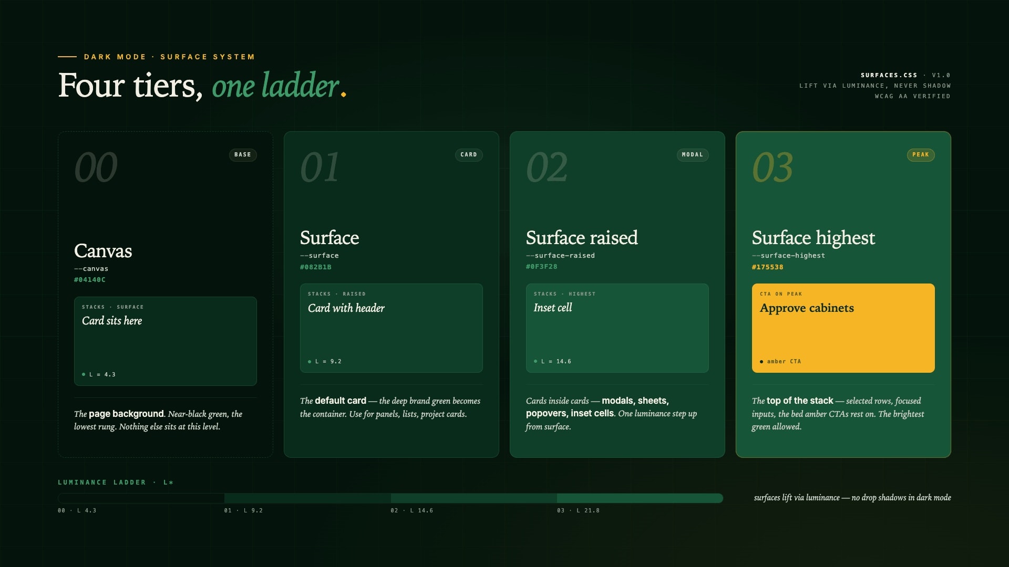The image size is (1009, 567).
Task: Click 'modals, sheets, popovers' description text
Action: [598, 407]
